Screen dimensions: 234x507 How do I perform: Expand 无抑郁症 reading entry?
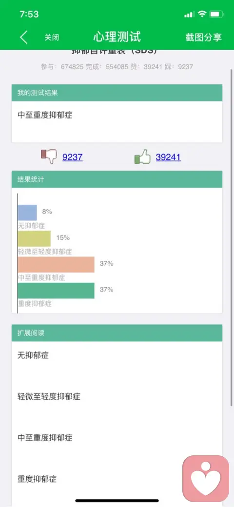coord(33,355)
